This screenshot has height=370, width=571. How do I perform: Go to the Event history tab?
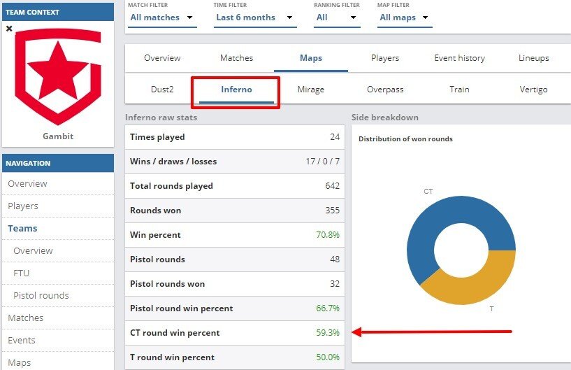pyautogui.click(x=459, y=58)
